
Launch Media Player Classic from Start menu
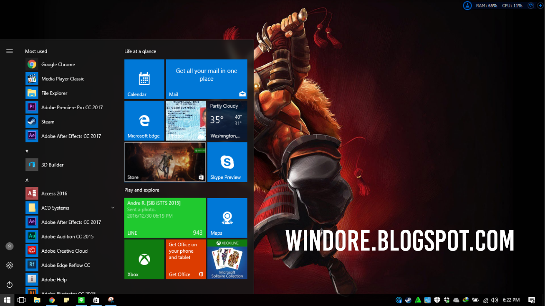pos(70,79)
